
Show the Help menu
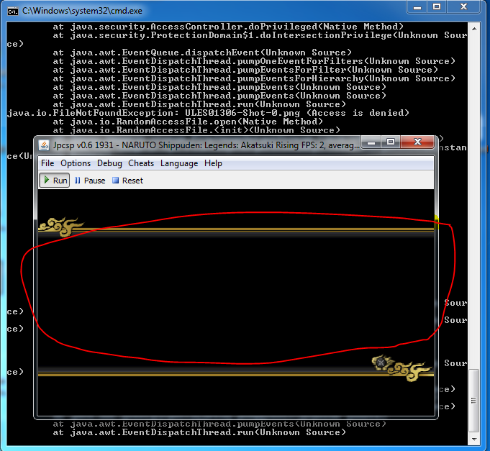click(213, 163)
